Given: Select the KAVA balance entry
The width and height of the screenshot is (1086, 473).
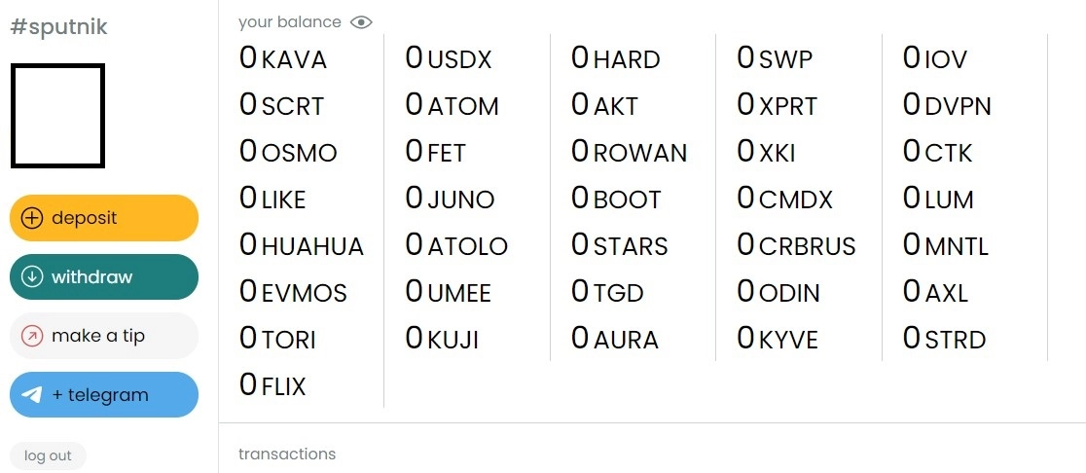Looking at the screenshot, I should click(282, 58).
